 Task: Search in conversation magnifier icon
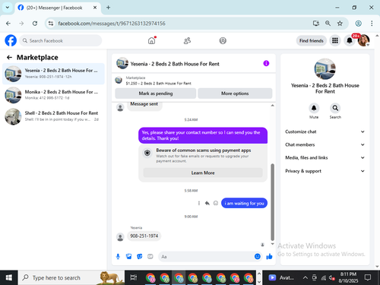click(335, 108)
